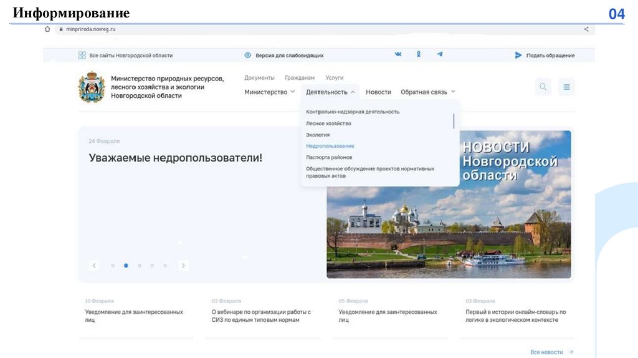Click the padlock icon beside the URL
Image resolution: width=638 pixels, height=358 pixels.
point(61,29)
